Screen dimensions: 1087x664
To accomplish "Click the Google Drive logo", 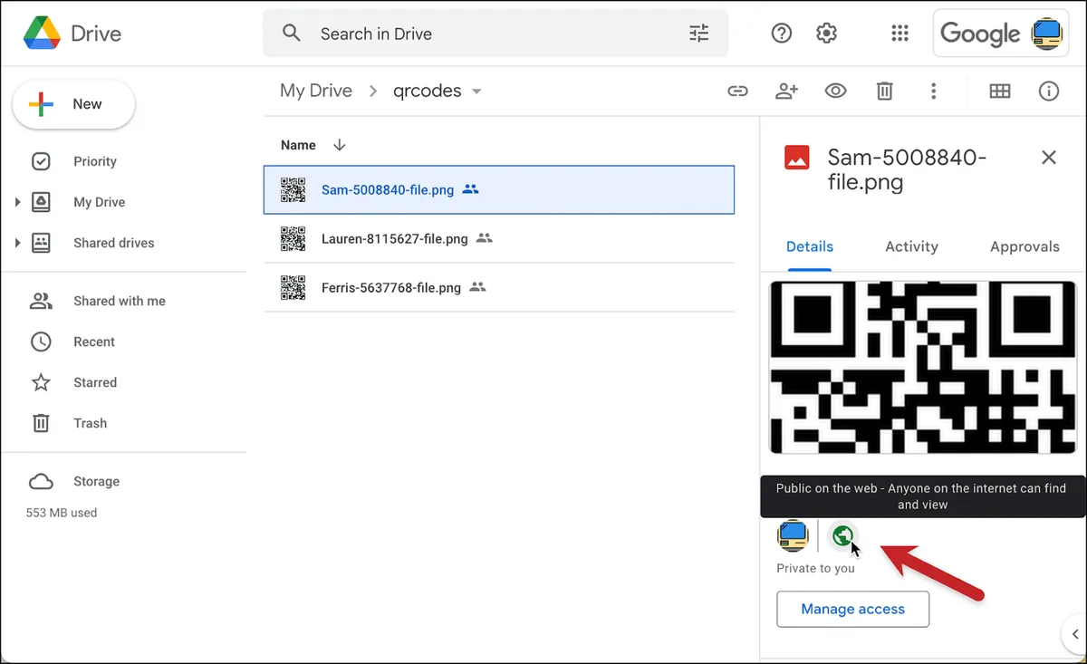I will pyautogui.click(x=41, y=34).
